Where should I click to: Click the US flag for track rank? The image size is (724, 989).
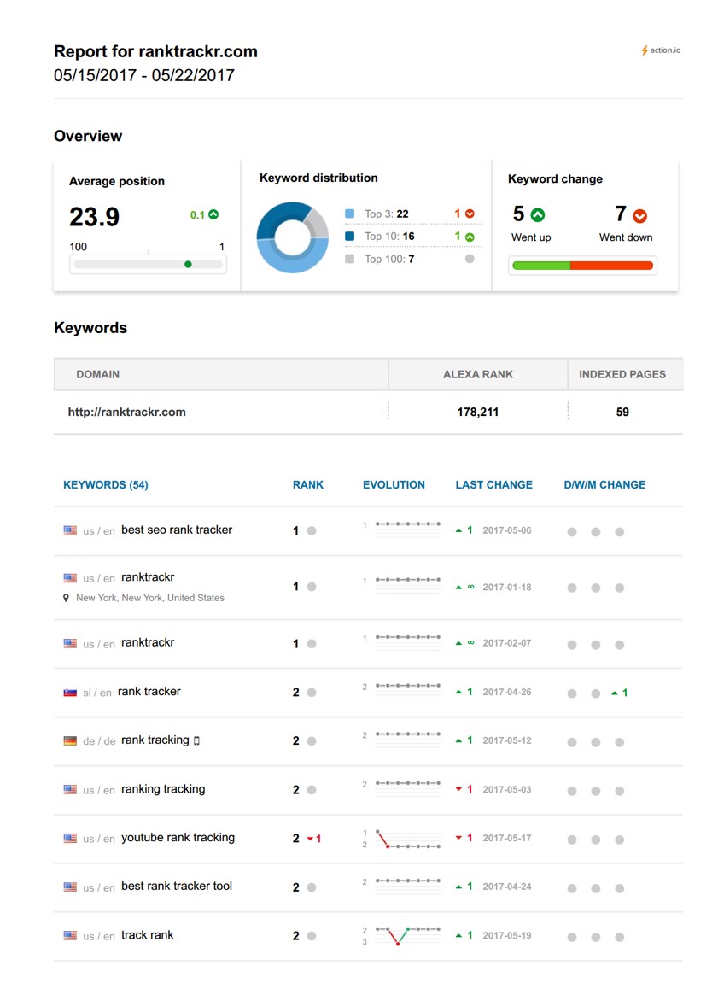point(70,935)
